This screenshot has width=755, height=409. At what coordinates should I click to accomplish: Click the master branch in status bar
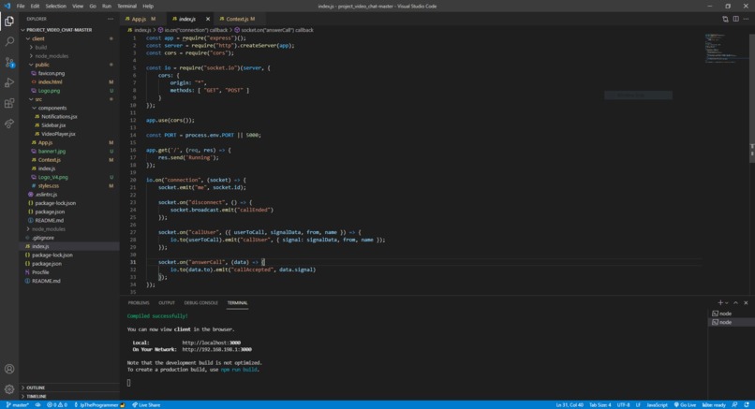18,404
